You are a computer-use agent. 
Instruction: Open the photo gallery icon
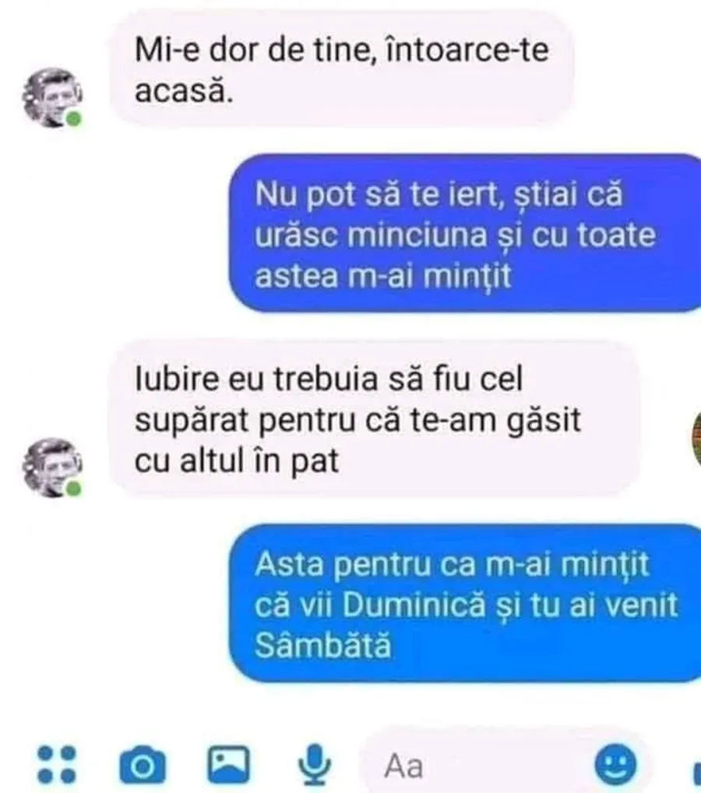[x=229, y=763]
